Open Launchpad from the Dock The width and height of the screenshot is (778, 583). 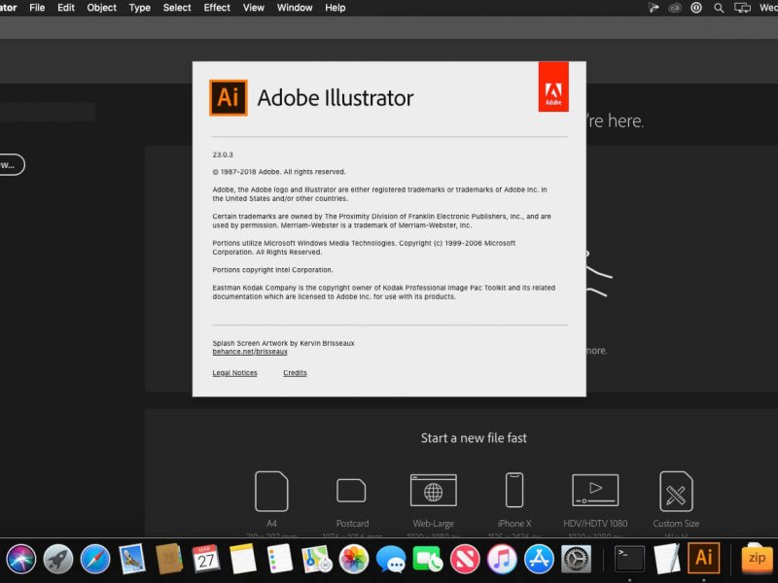coord(58,559)
